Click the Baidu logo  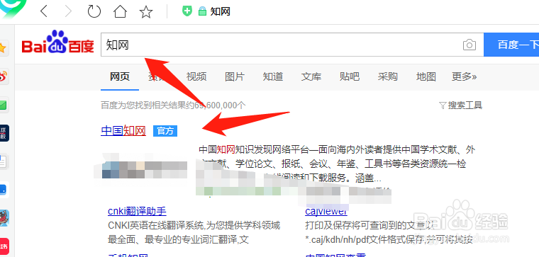(x=57, y=42)
